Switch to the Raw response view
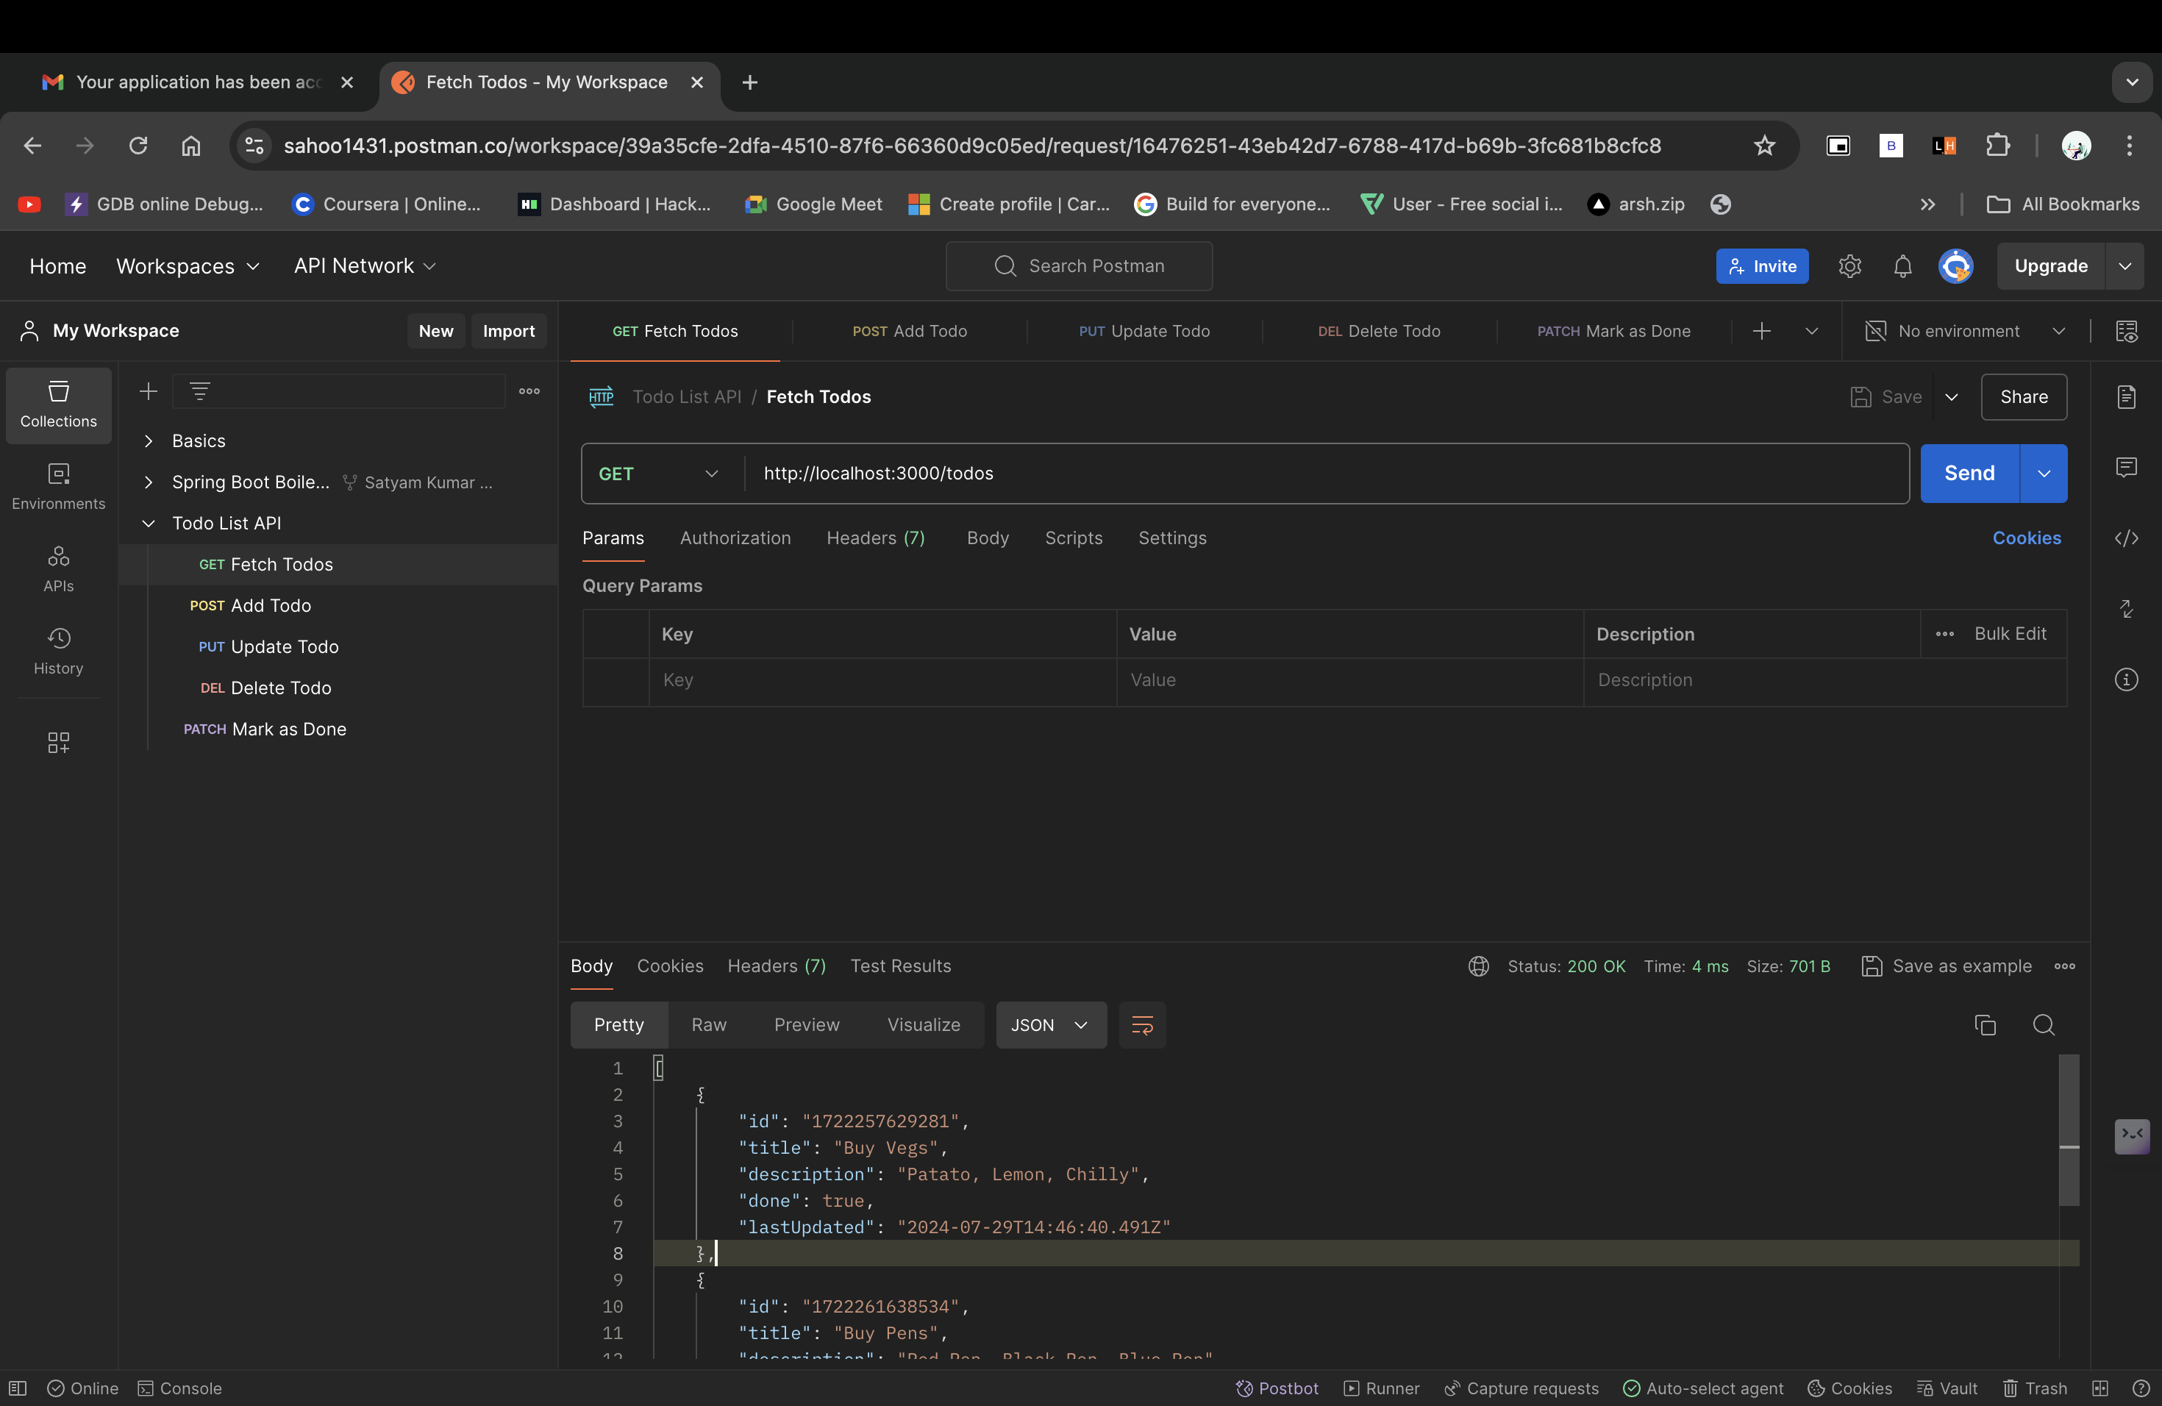The height and width of the screenshot is (1406, 2162). tap(709, 1024)
